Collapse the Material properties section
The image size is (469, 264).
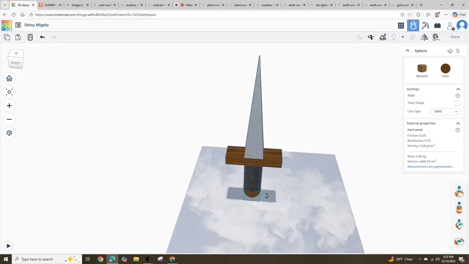458,123
